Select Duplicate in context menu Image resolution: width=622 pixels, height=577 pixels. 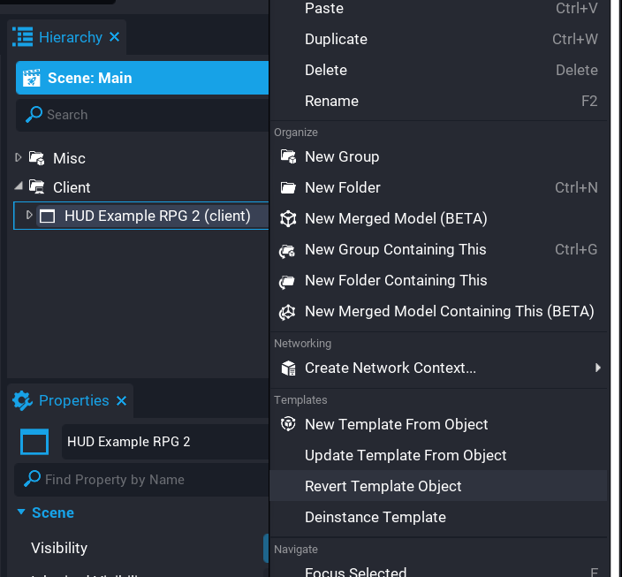tap(336, 39)
